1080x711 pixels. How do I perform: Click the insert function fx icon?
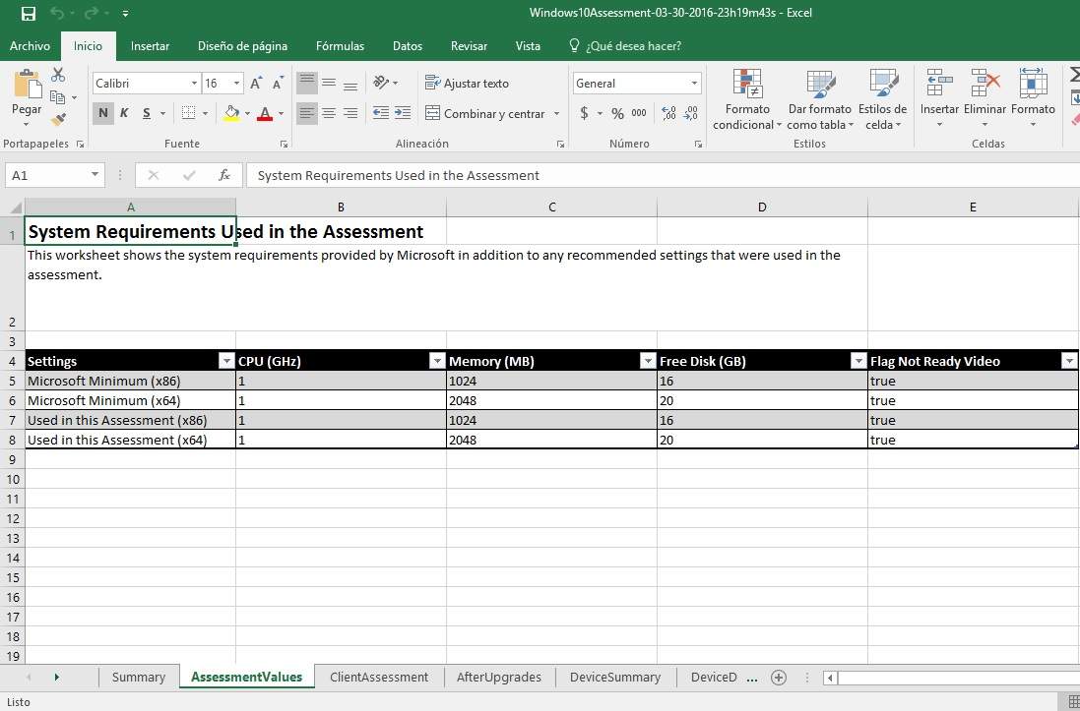coord(224,175)
